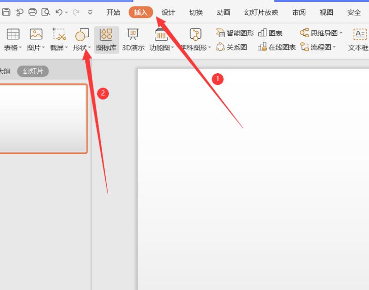Select the 幻灯片 panel toggle
The width and height of the screenshot is (369, 290).
point(33,71)
